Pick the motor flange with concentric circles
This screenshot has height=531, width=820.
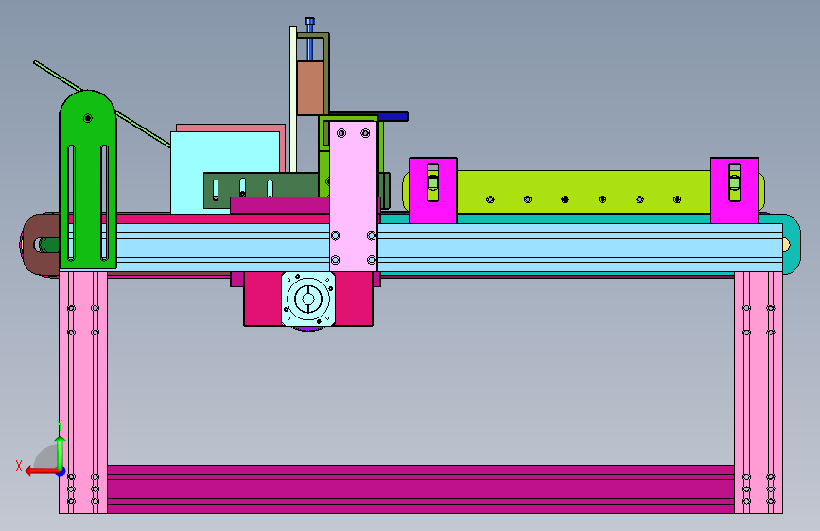[x=308, y=299]
